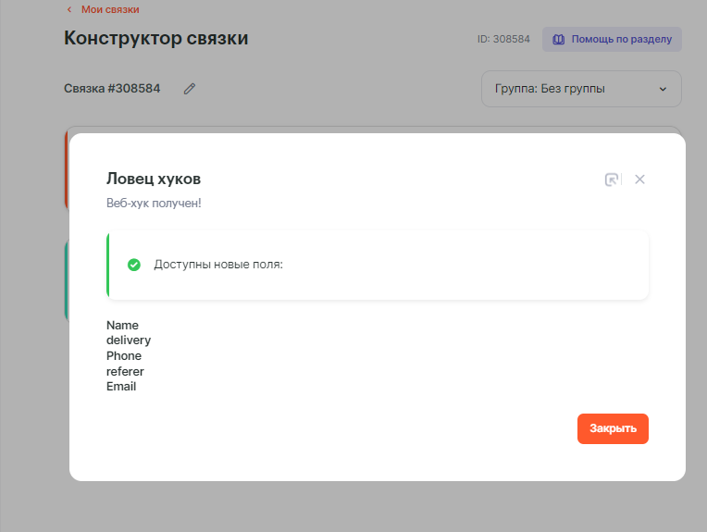Open Помощь по разделу help
This screenshot has height=532, width=707.
(612, 40)
